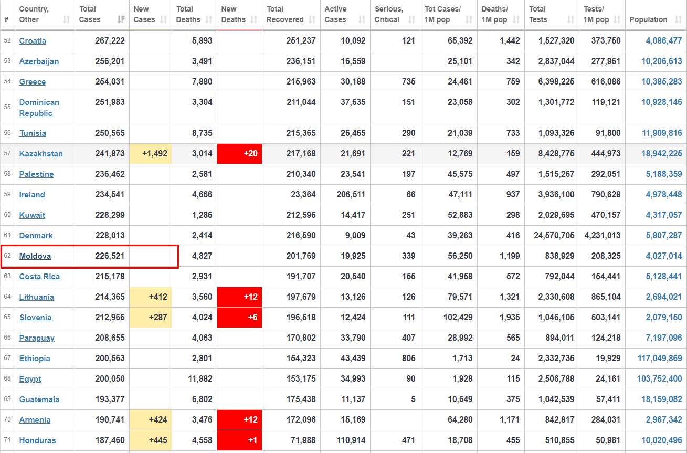
Task: Click sort icon next to Population header
Action: tap(677, 20)
